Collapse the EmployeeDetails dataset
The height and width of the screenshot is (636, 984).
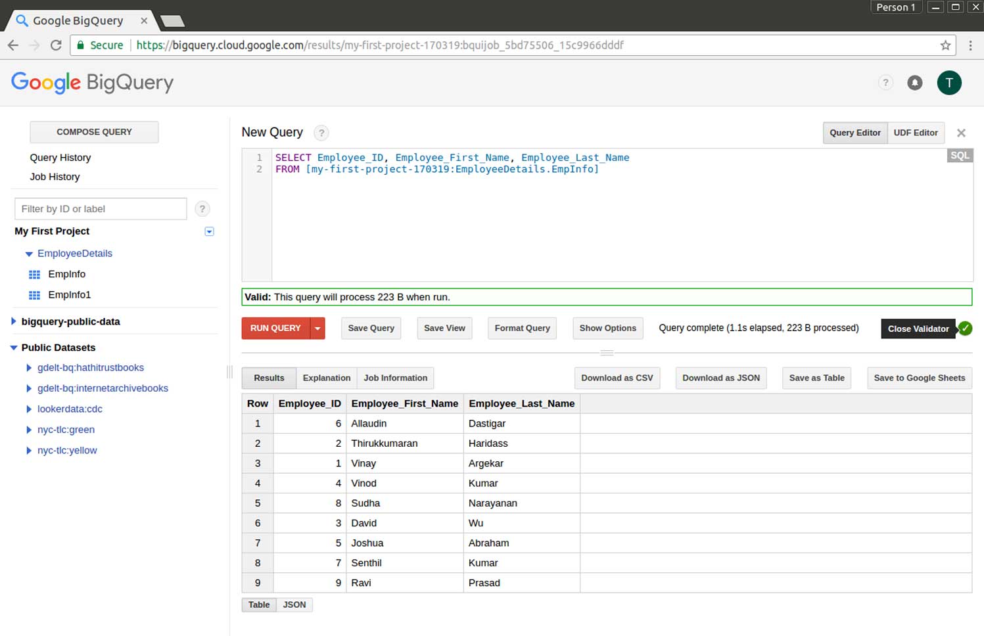pos(28,254)
